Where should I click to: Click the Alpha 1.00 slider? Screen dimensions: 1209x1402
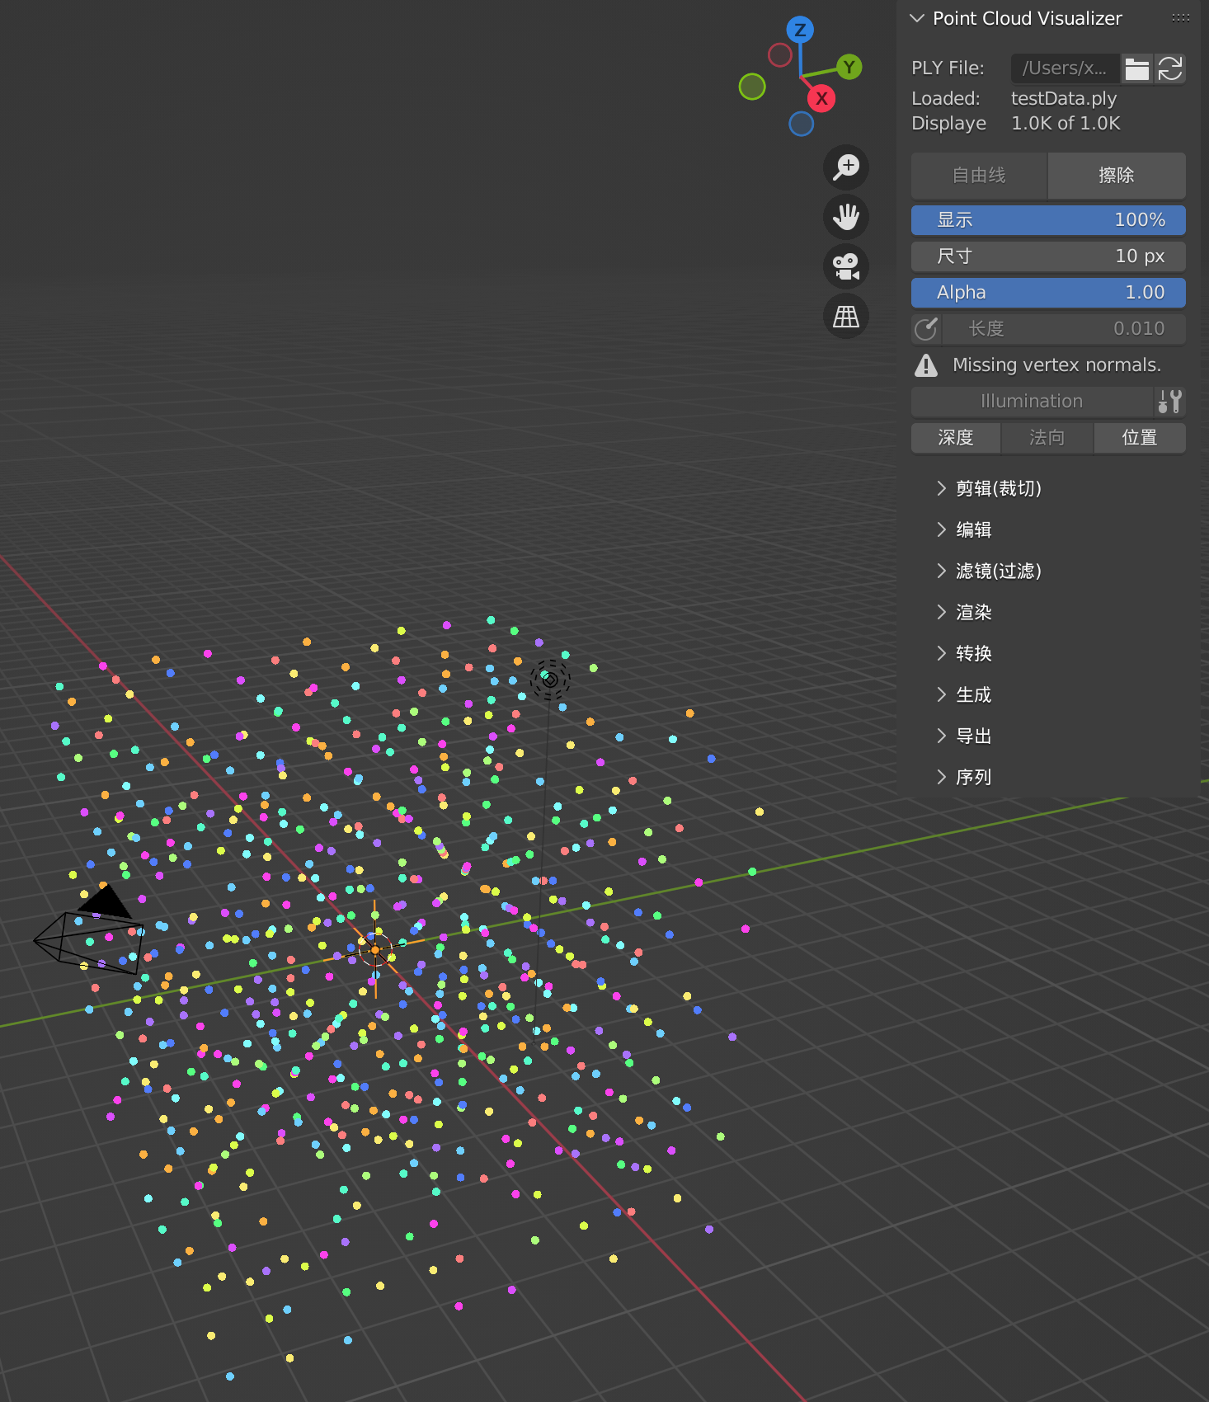(1048, 293)
